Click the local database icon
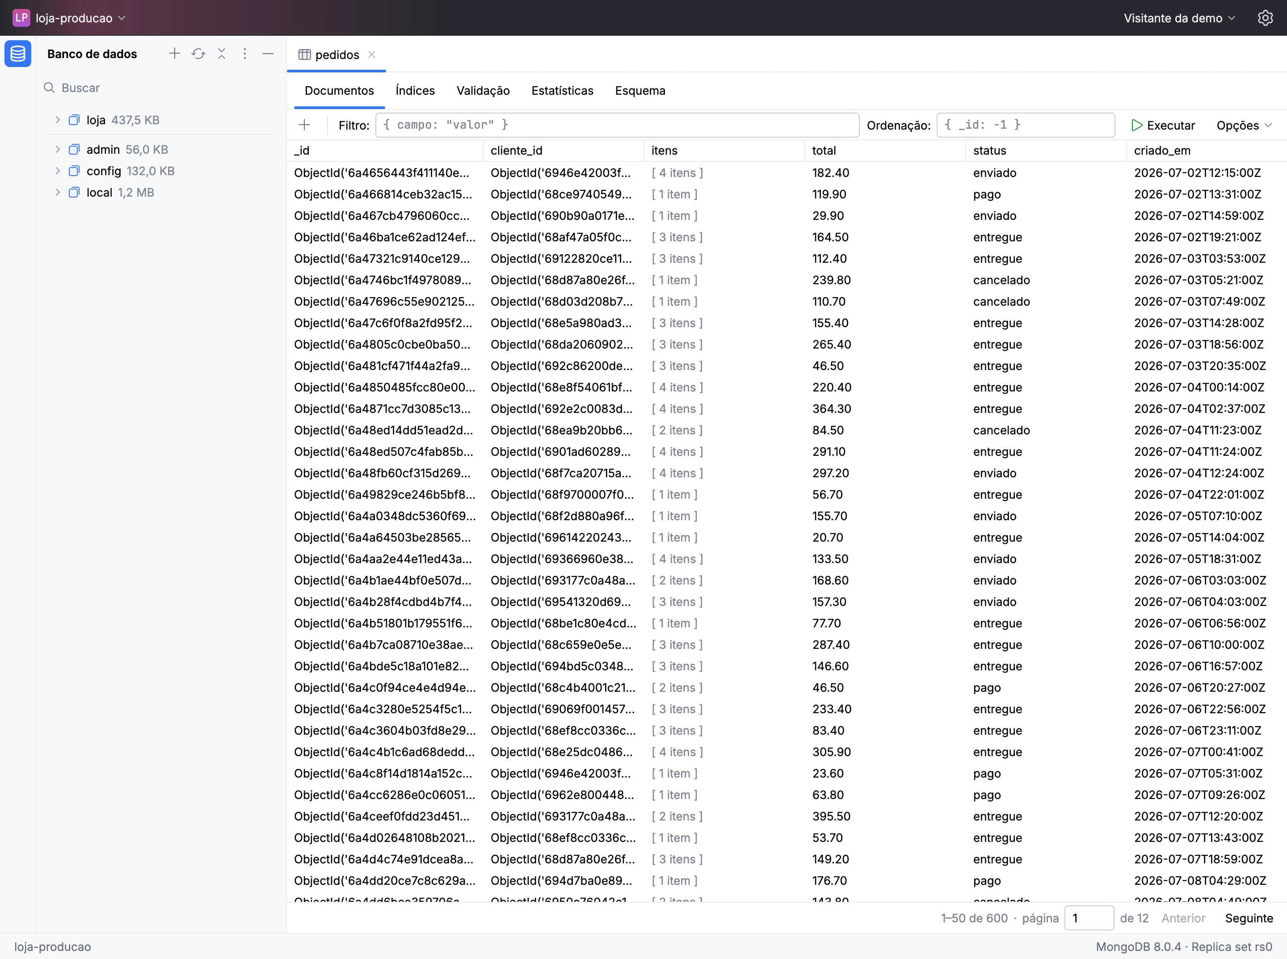Image resolution: width=1287 pixels, height=959 pixels. 74,193
